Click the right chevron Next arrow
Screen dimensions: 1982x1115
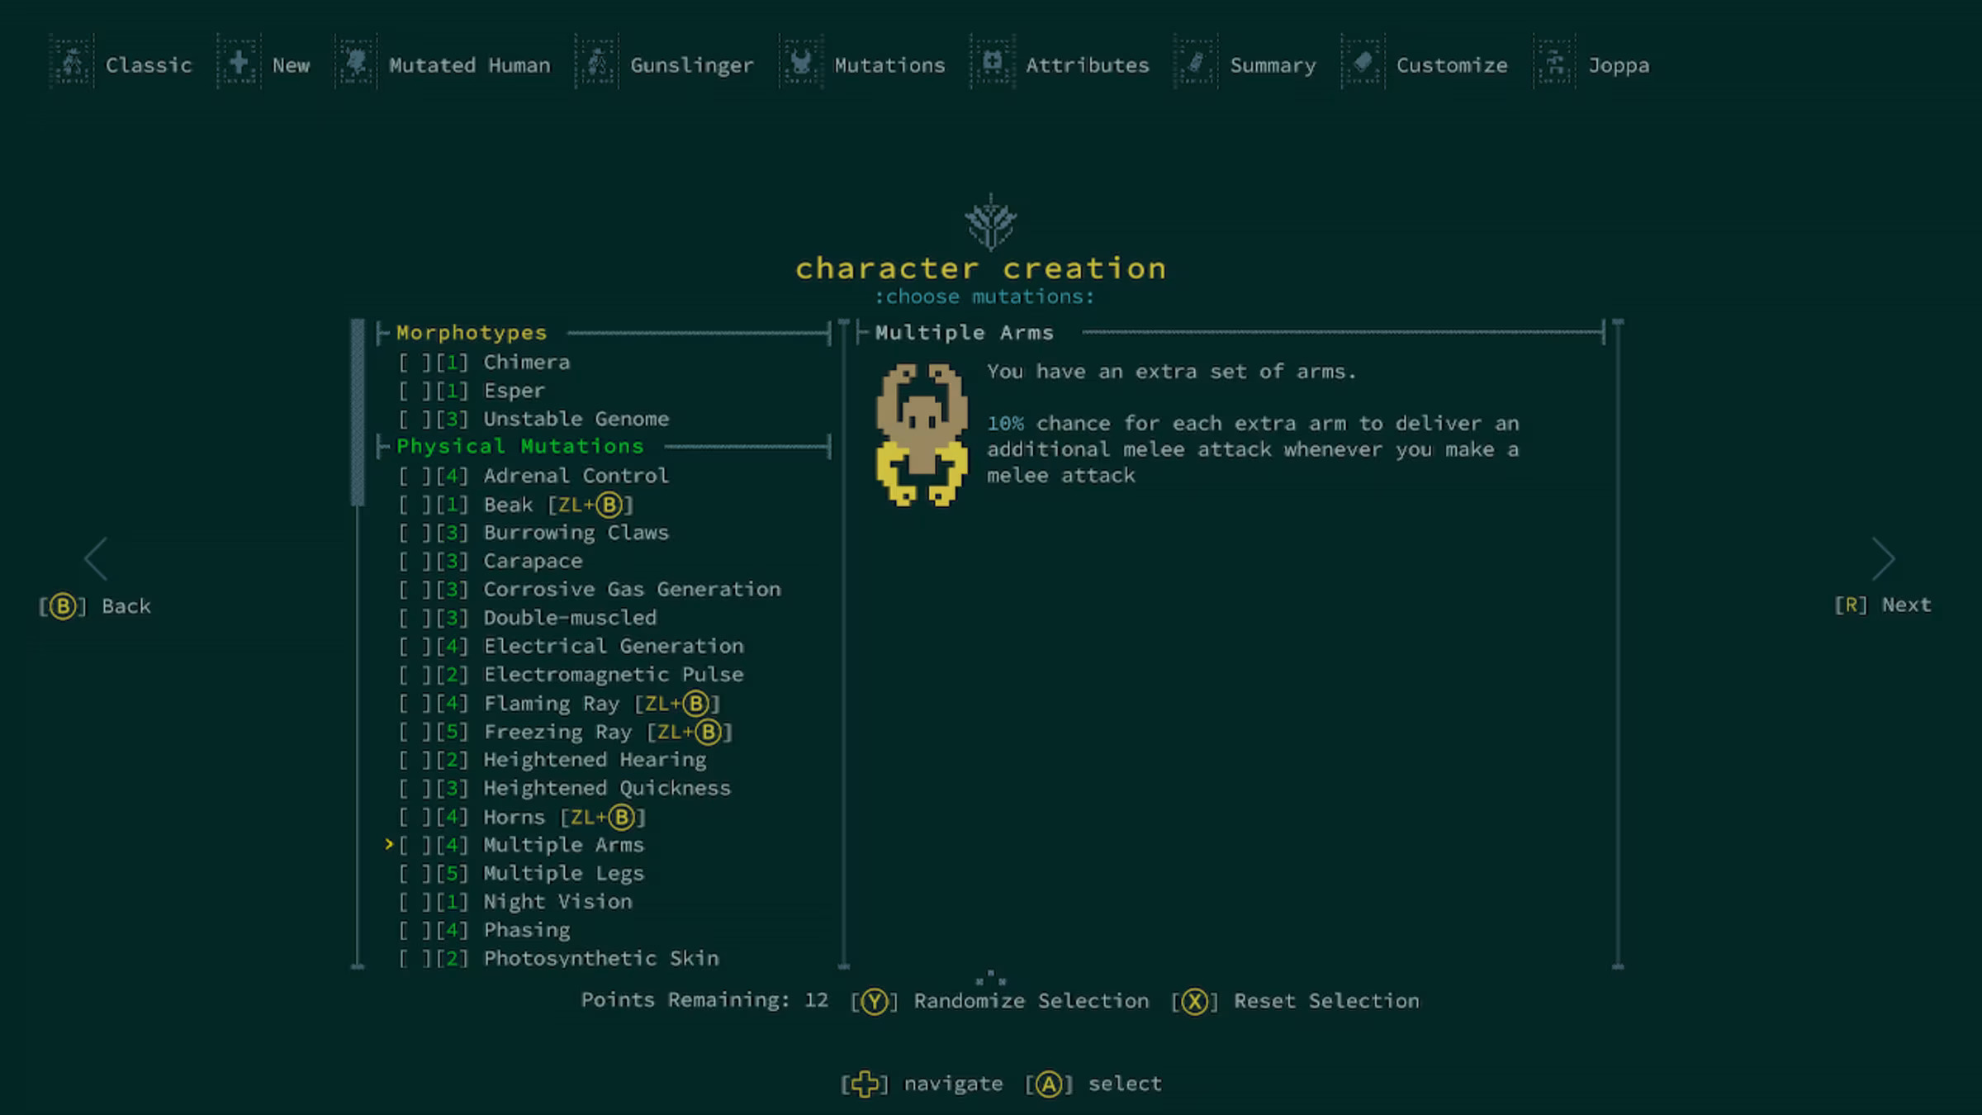(1883, 559)
